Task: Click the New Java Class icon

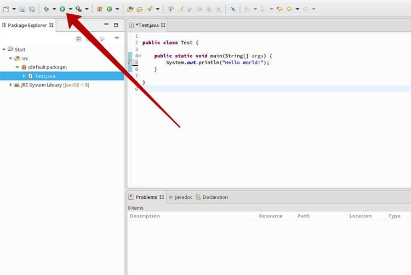Action: click(110, 9)
